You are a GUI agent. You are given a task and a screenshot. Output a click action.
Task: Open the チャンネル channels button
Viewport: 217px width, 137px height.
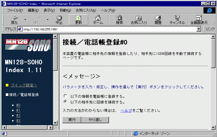point(177,20)
